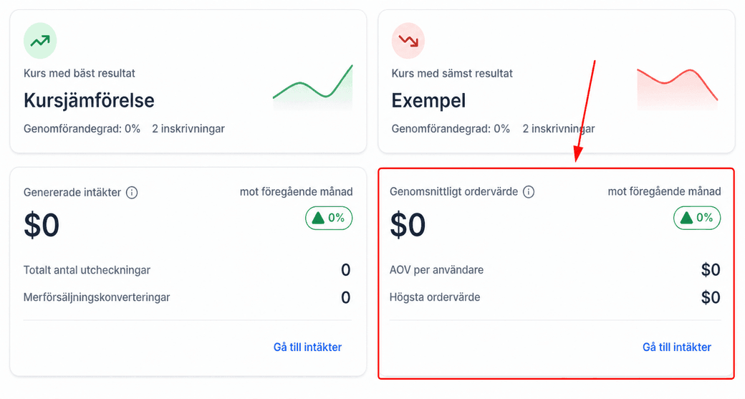Click the green sparkline chart for Kursjämförelse

click(x=312, y=88)
